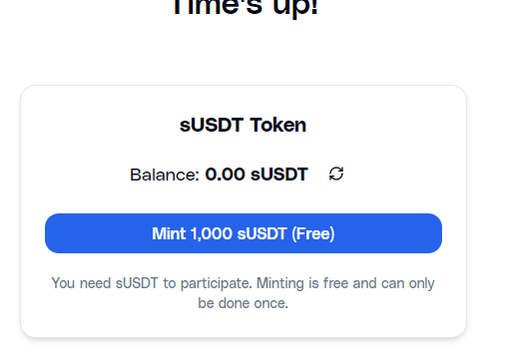Update token balance via refresh arrows

tap(336, 174)
